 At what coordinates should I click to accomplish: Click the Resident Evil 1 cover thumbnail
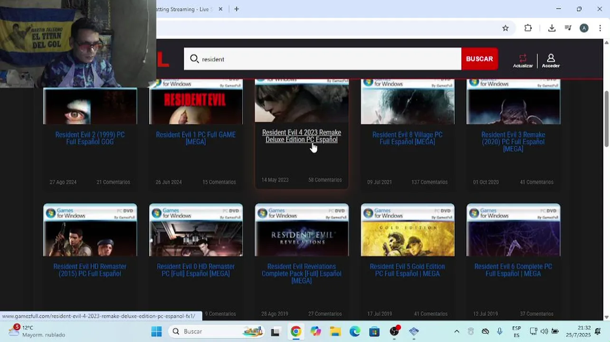196,102
